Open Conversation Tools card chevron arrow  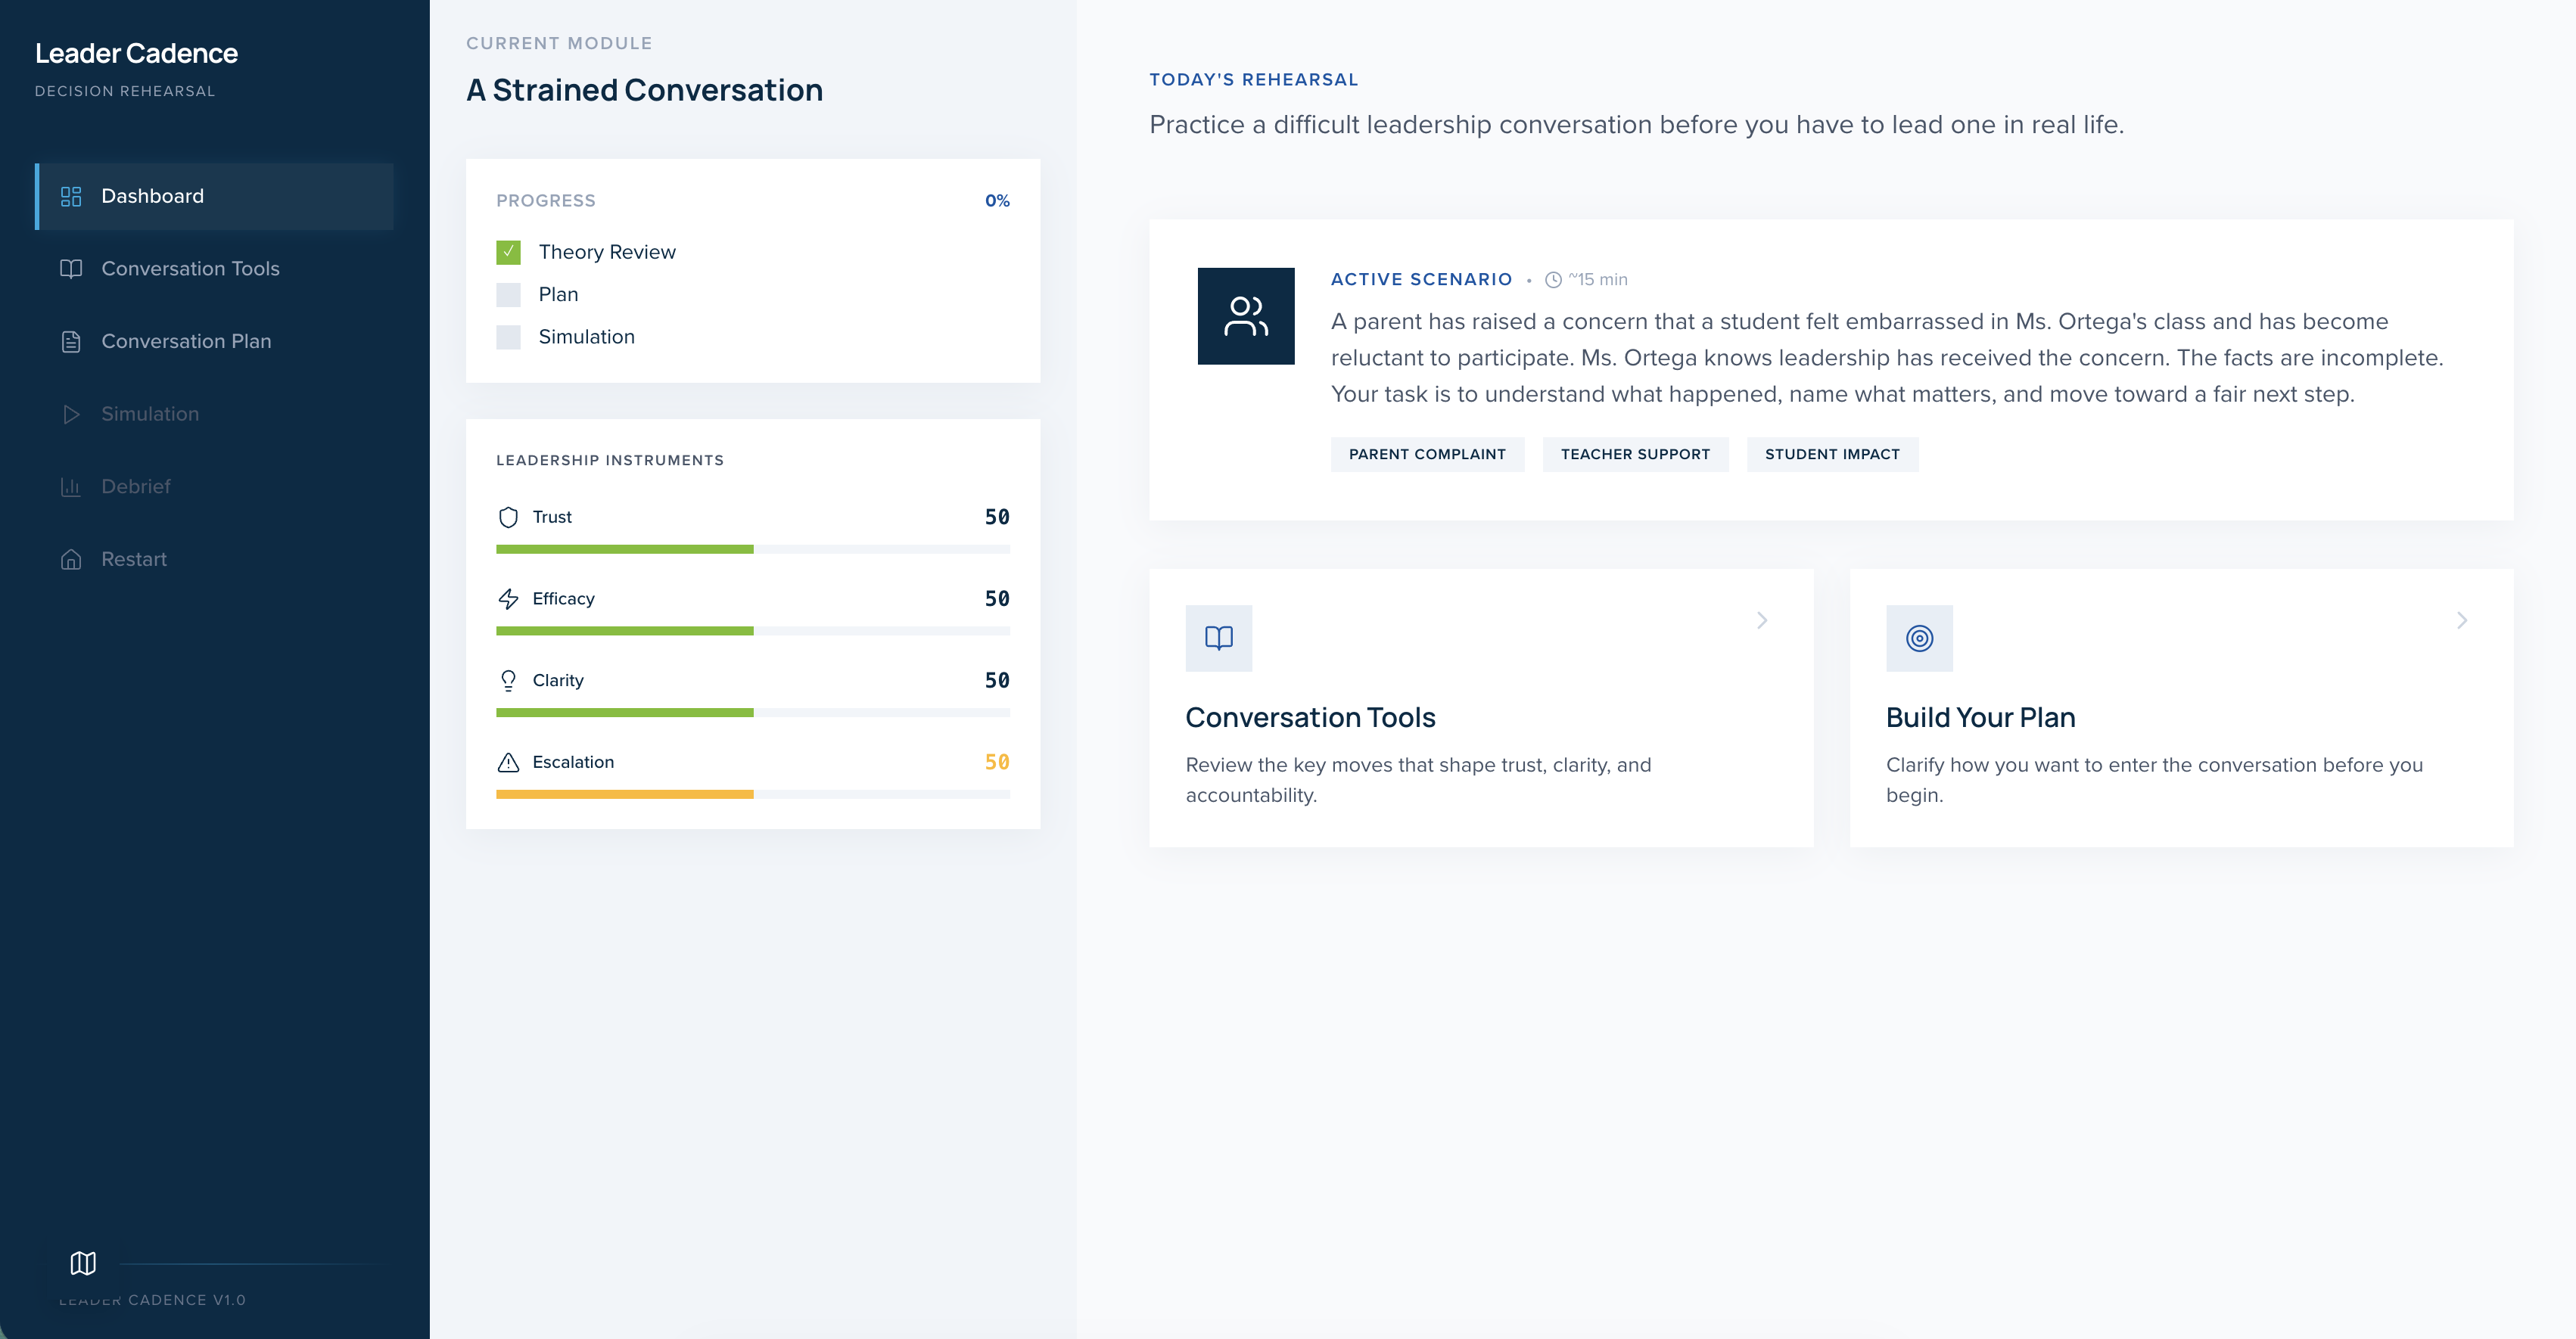pos(1762,621)
